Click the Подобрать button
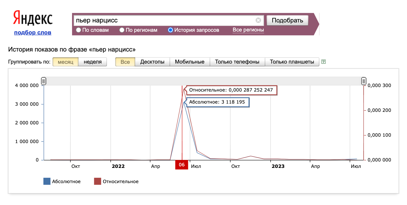The height and width of the screenshot is (205, 407). coord(287,20)
